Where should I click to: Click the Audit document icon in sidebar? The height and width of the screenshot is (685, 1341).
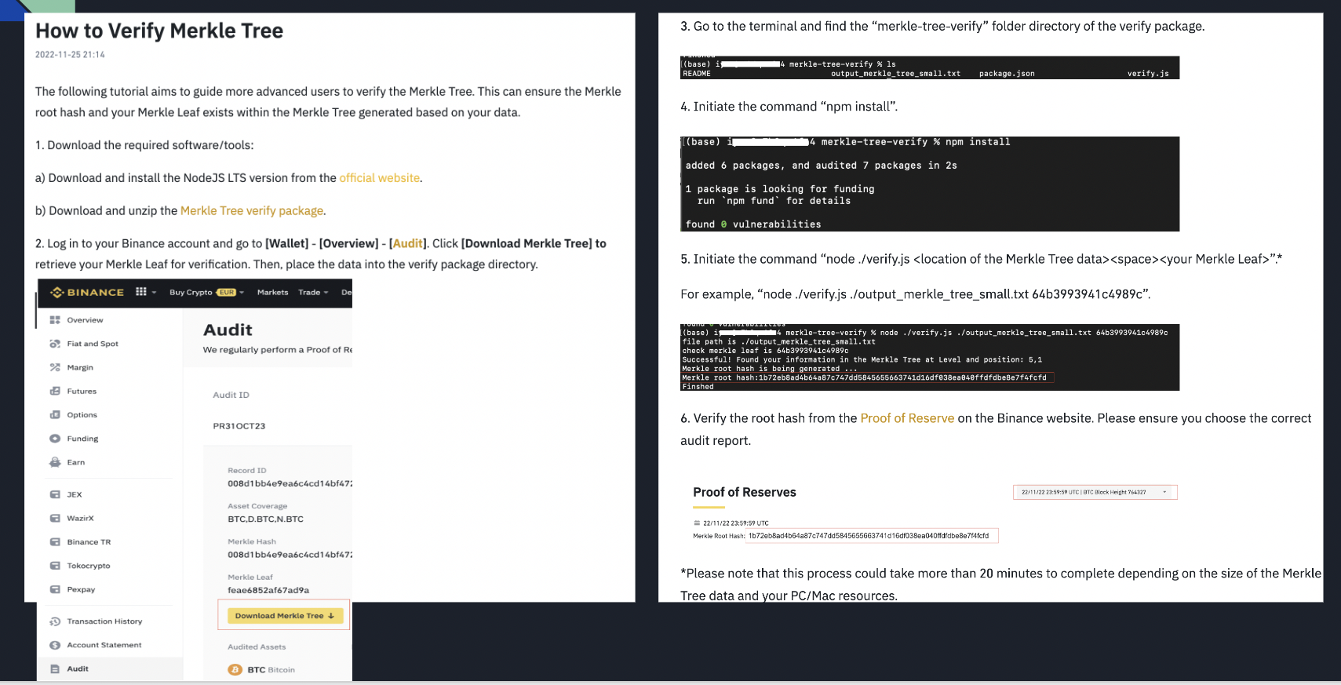pyautogui.click(x=55, y=669)
